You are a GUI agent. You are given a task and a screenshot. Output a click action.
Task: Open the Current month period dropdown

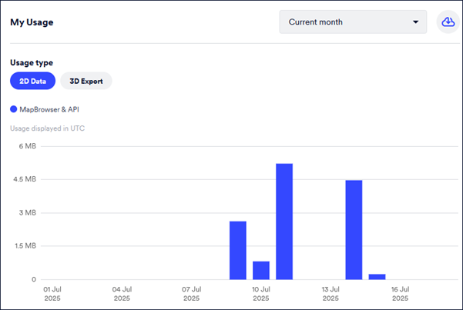click(353, 22)
